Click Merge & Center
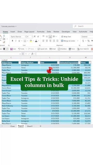Viewport: 93px width, 165px height. click(x=68, y=41)
